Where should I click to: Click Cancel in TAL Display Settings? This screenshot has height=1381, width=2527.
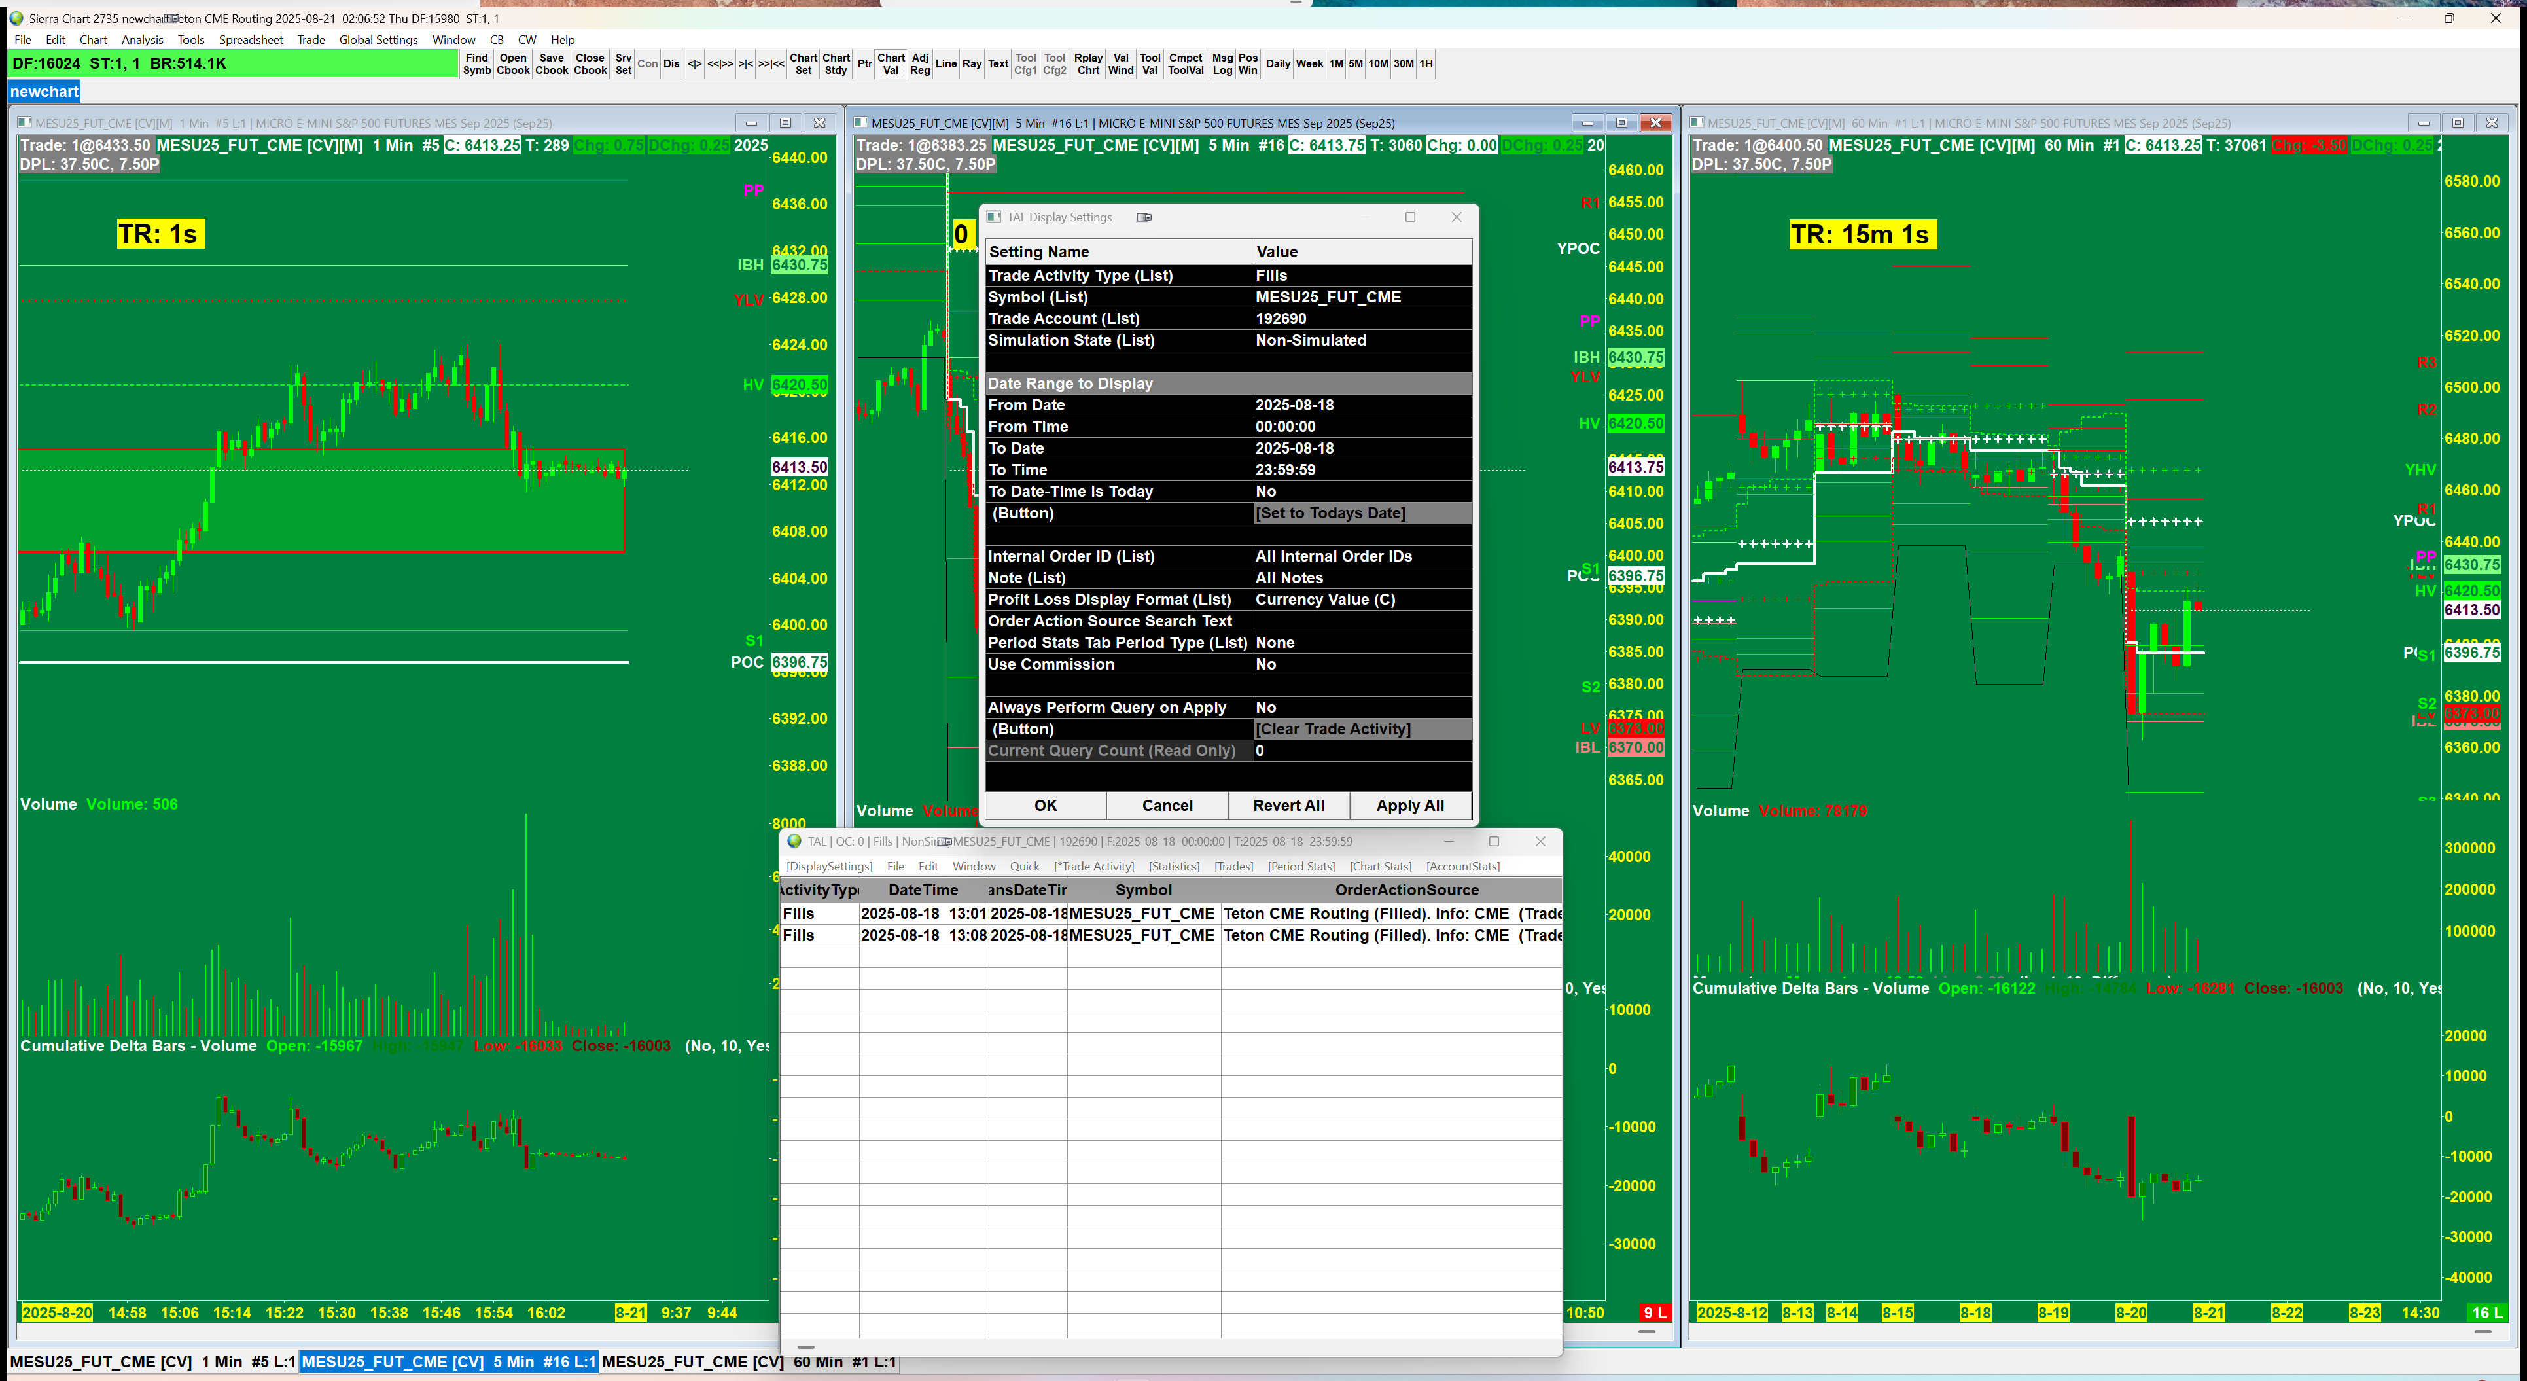click(x=1167, y=806)
